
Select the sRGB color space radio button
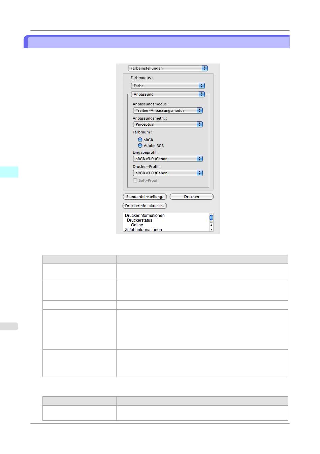140,140
